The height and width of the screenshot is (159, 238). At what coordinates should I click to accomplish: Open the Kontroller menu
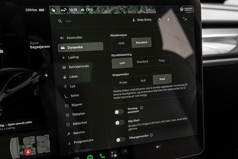point(71,38)
